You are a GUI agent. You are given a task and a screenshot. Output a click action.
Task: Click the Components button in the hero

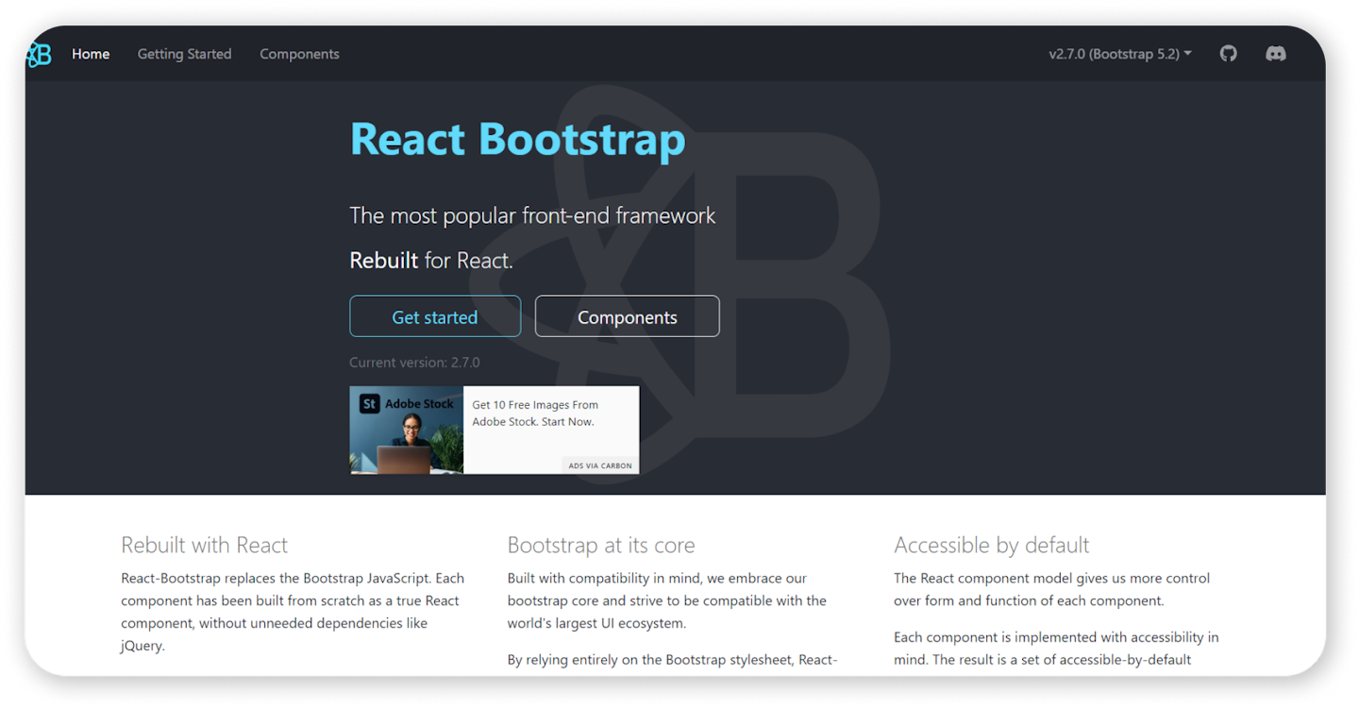[627, 317]
